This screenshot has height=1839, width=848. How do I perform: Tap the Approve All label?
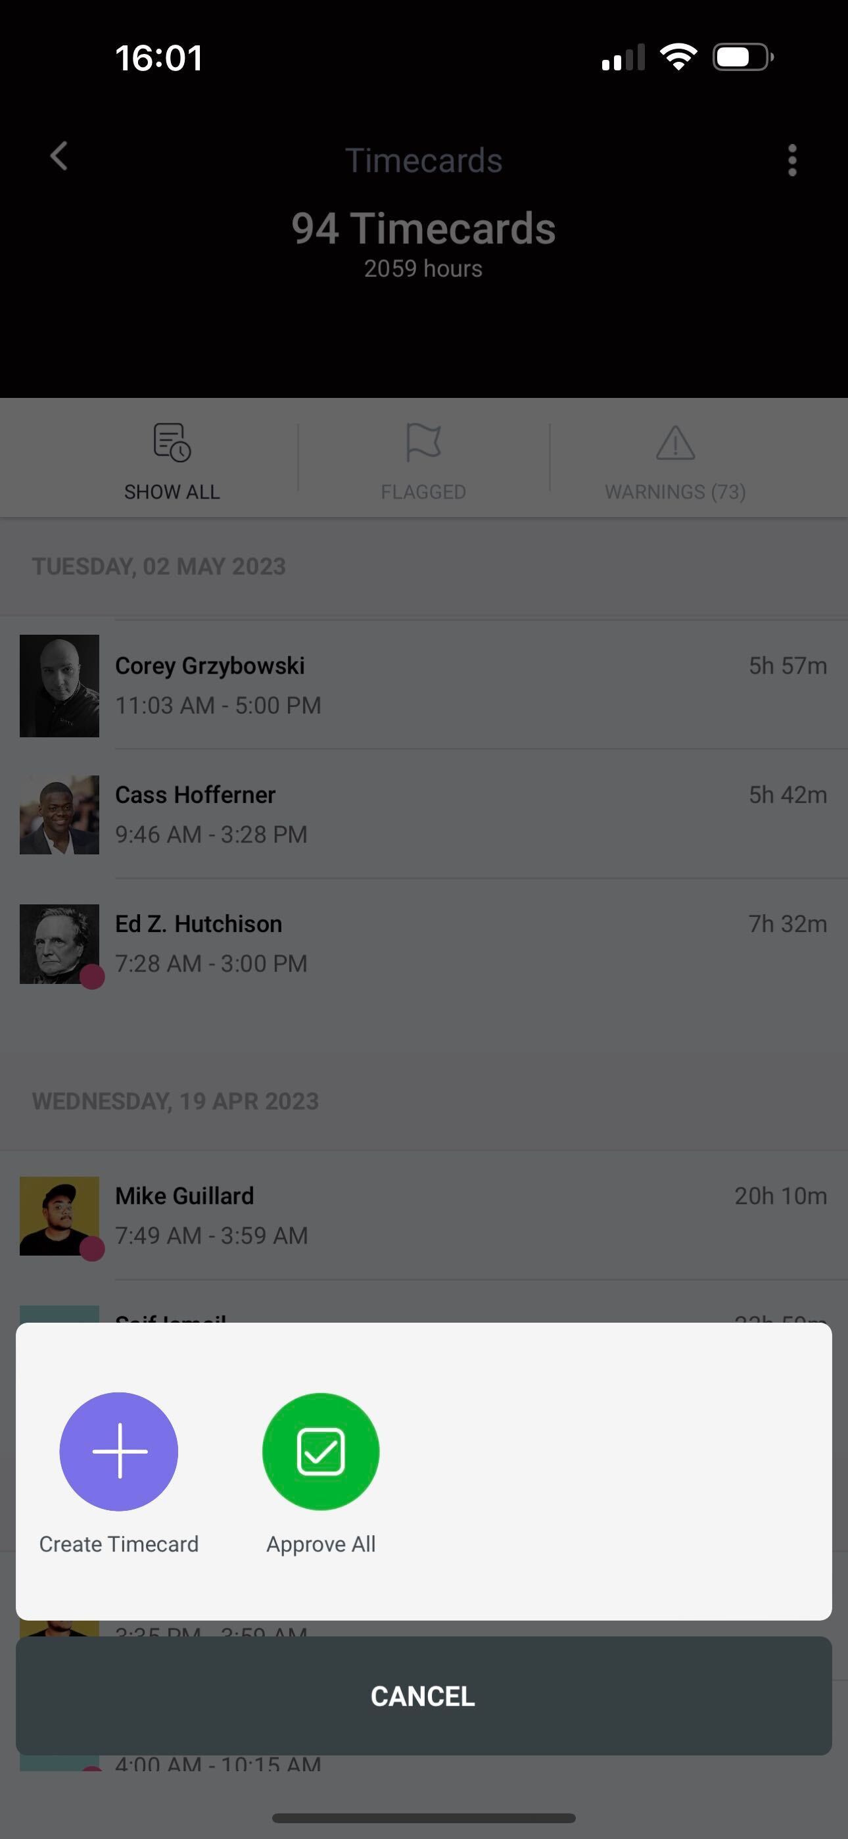321,1544
